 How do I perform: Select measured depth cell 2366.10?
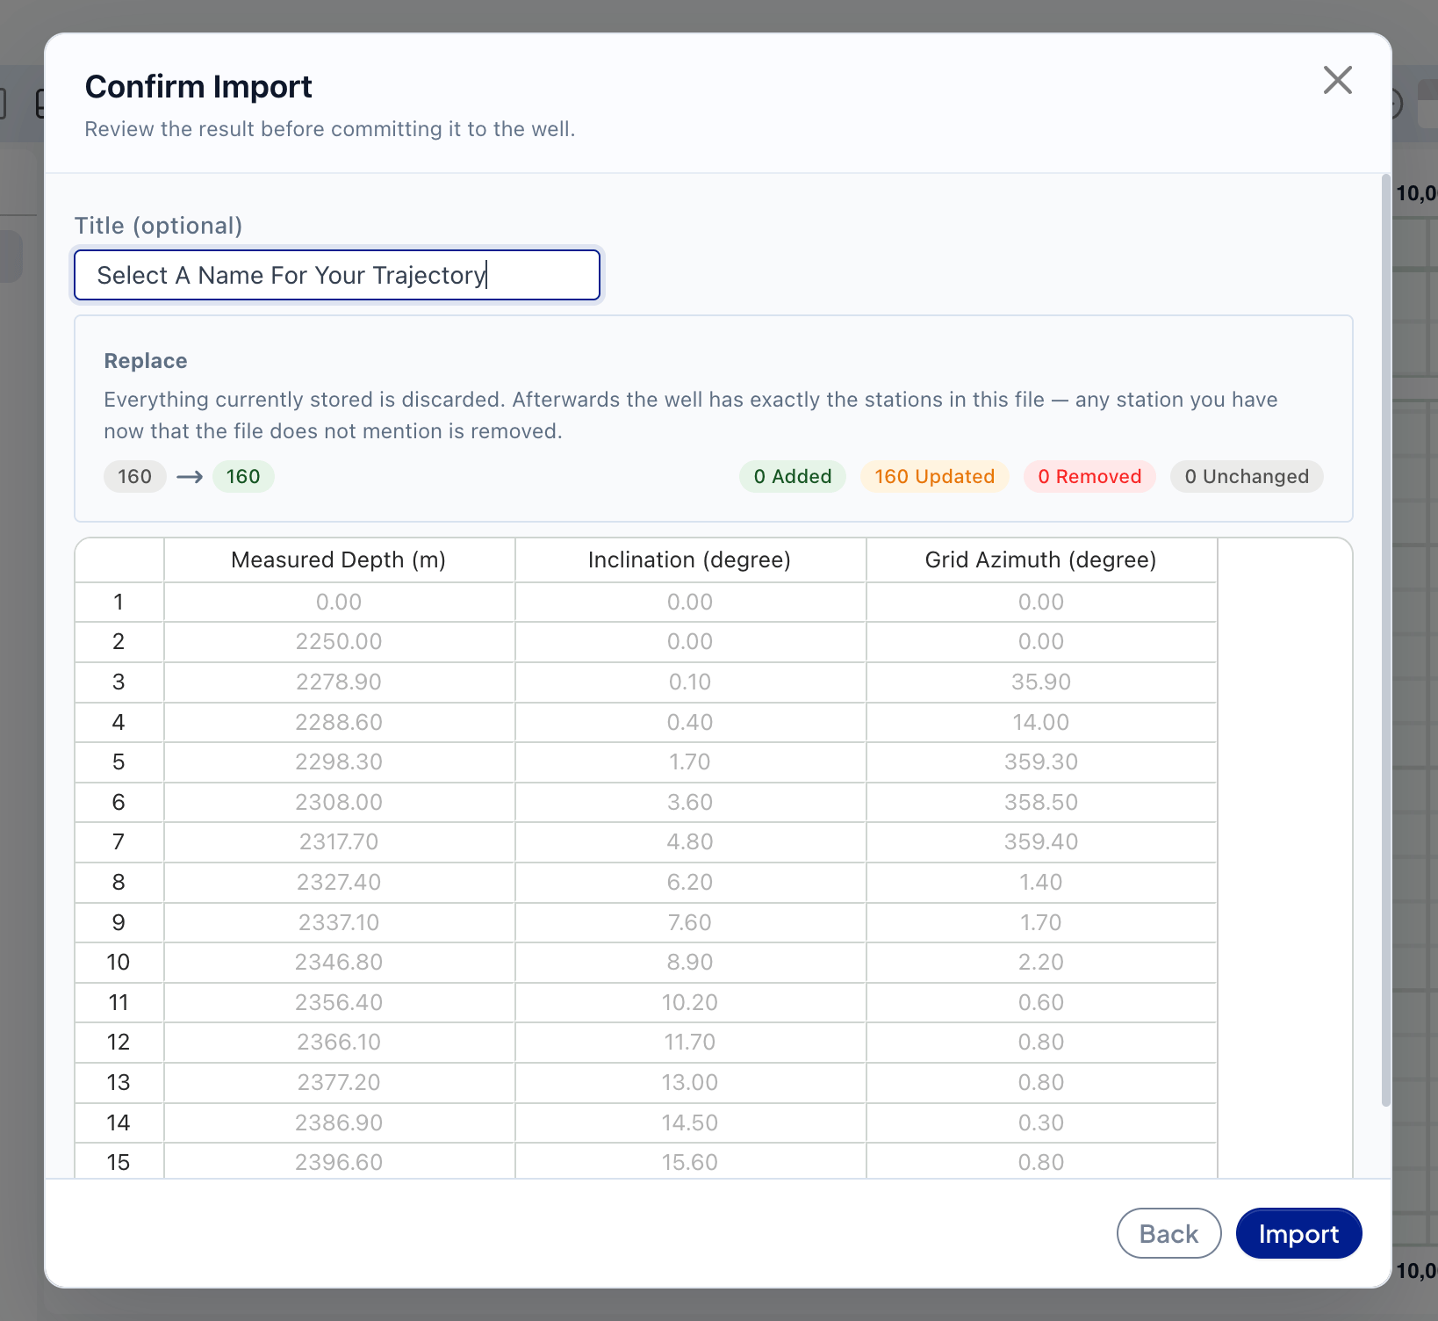(339, 1043)
